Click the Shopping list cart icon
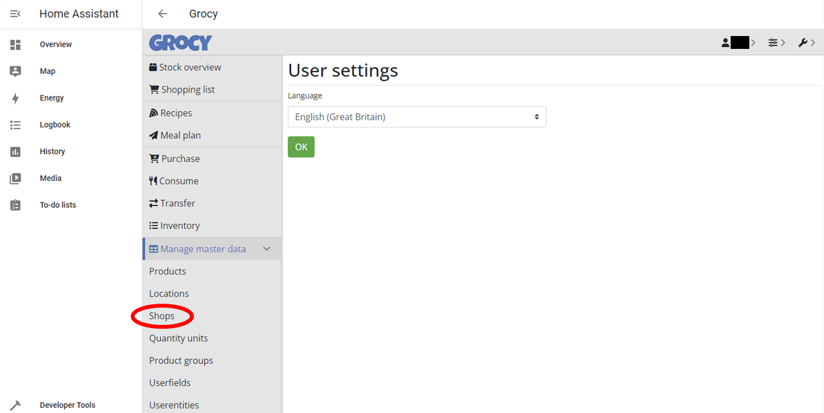Image resolution: width=824 pixels, height=413 pixels. (154, 89)
